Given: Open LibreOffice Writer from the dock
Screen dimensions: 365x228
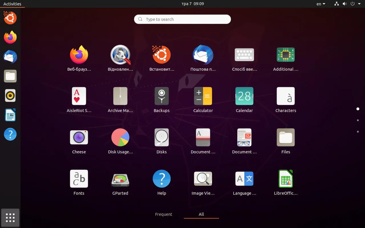Looking at the screenshot, I should click(10, 115).
